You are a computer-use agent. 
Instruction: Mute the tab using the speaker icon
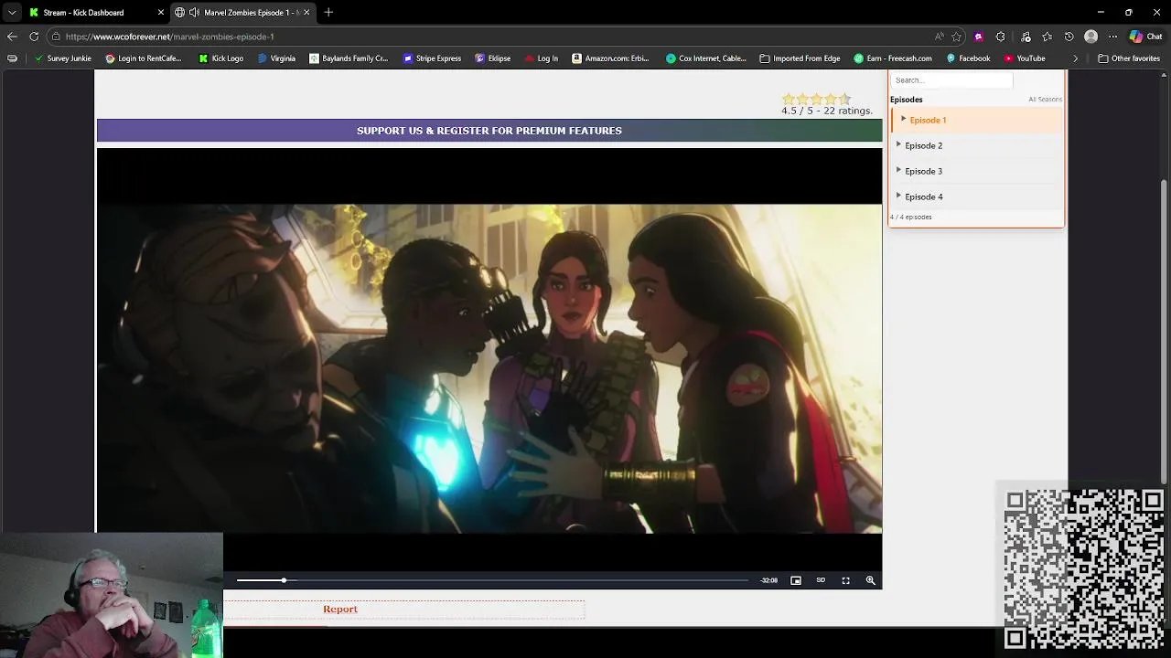[x=194, y=13]
